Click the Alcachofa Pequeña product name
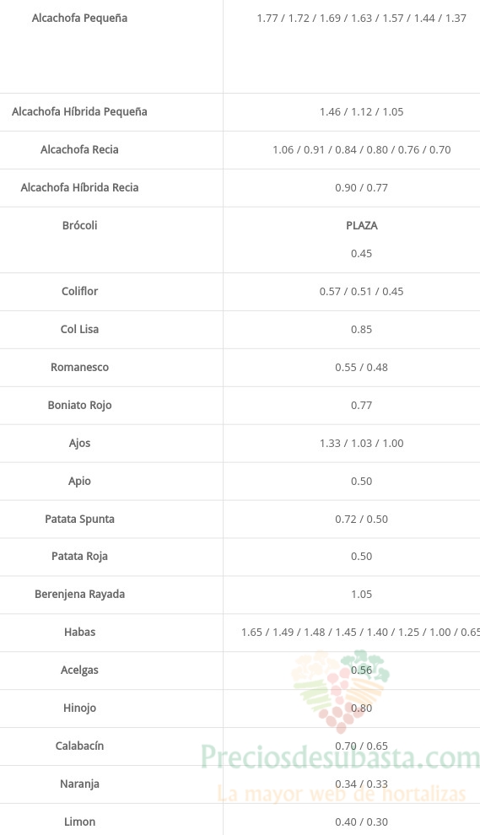This screenshot has width=480, height=835. click(79, 18)
